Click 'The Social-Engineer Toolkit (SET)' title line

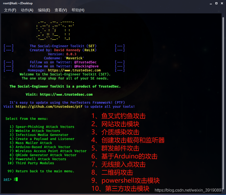(63, 46)
